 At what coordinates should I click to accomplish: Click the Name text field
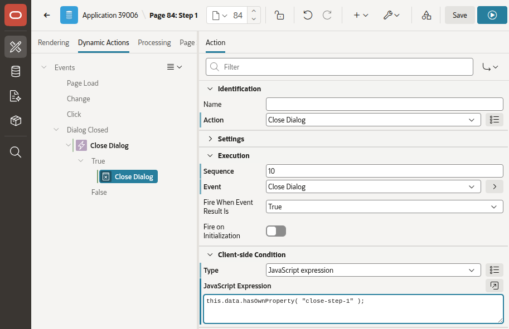pyautogui.click(x=384, y=104)
